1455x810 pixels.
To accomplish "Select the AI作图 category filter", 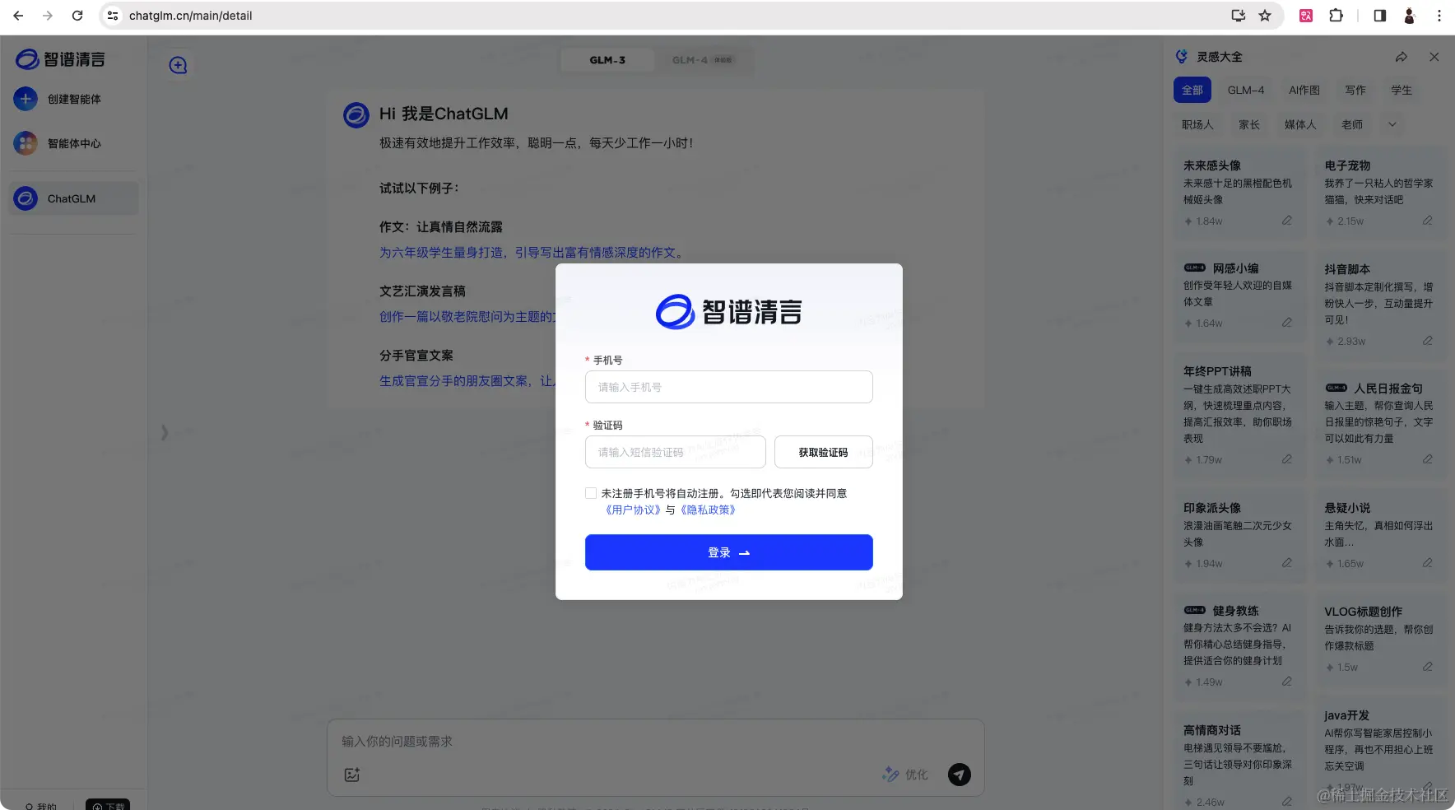I will (1304, 91).
